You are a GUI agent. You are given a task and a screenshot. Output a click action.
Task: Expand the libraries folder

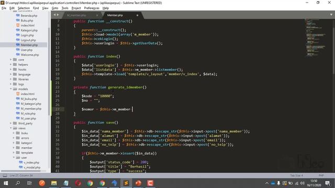(x=10, y=79)
